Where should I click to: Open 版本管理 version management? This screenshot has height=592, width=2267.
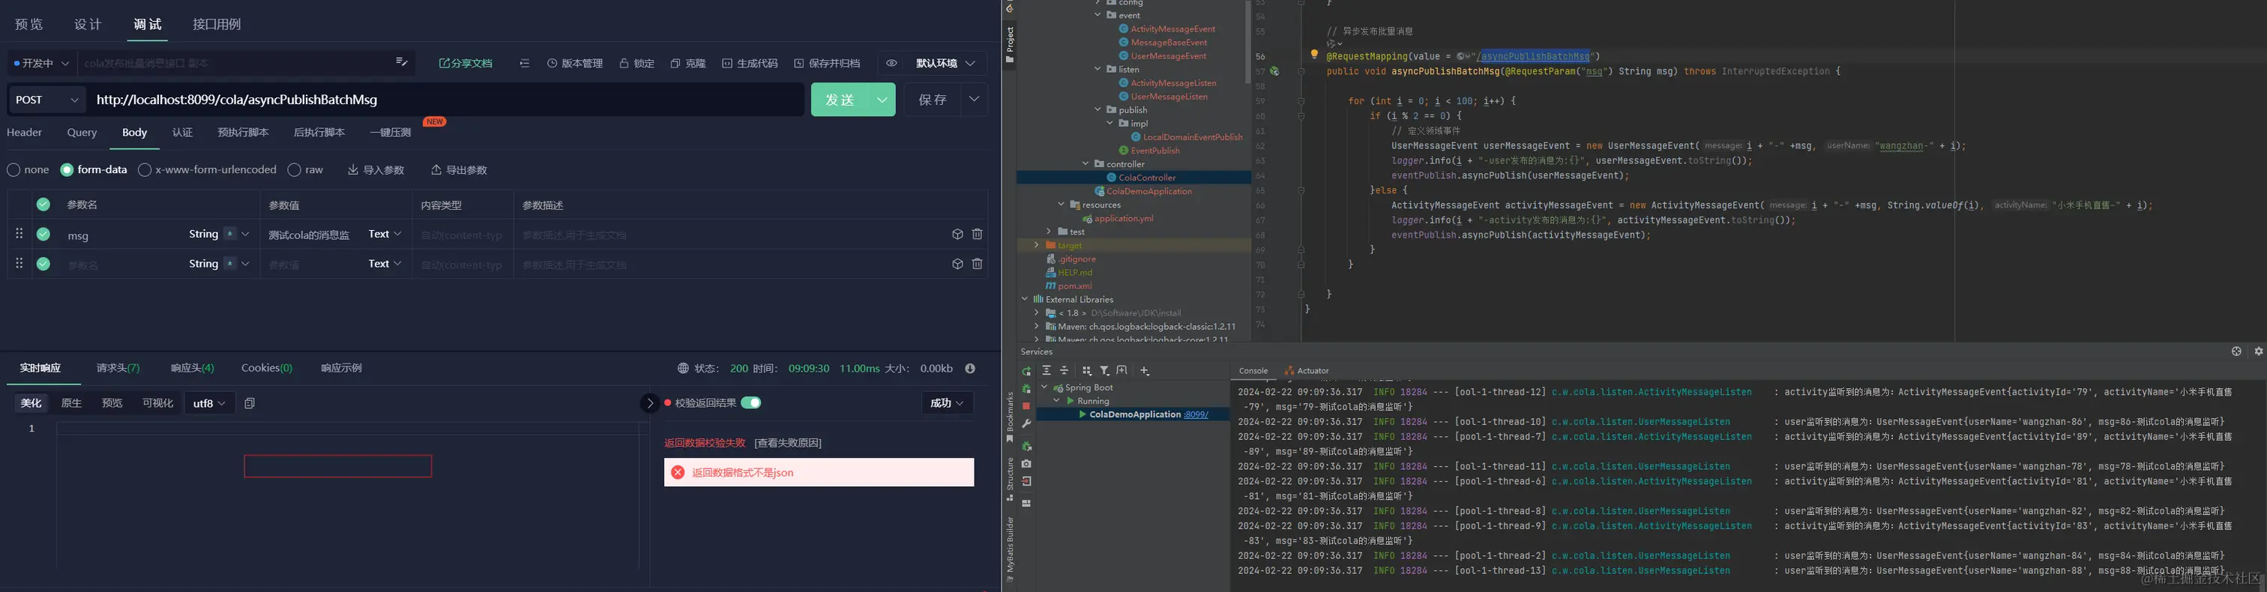(x=575, y=64)
